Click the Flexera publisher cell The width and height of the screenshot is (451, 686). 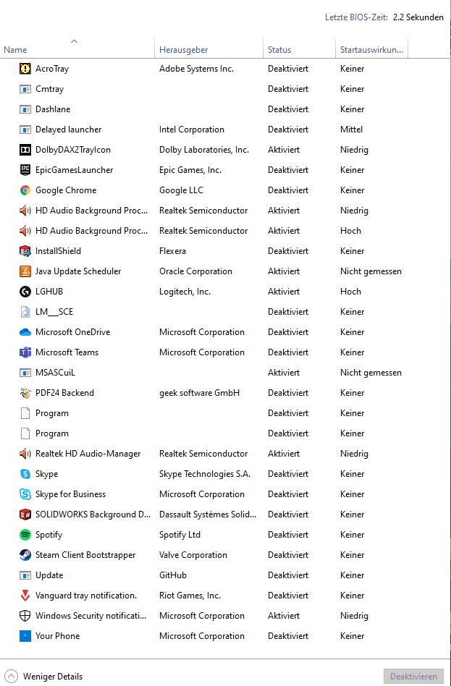172,251
